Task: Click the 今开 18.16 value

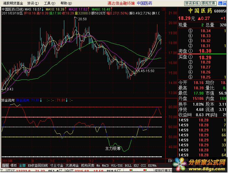Action: coord(198,83)
